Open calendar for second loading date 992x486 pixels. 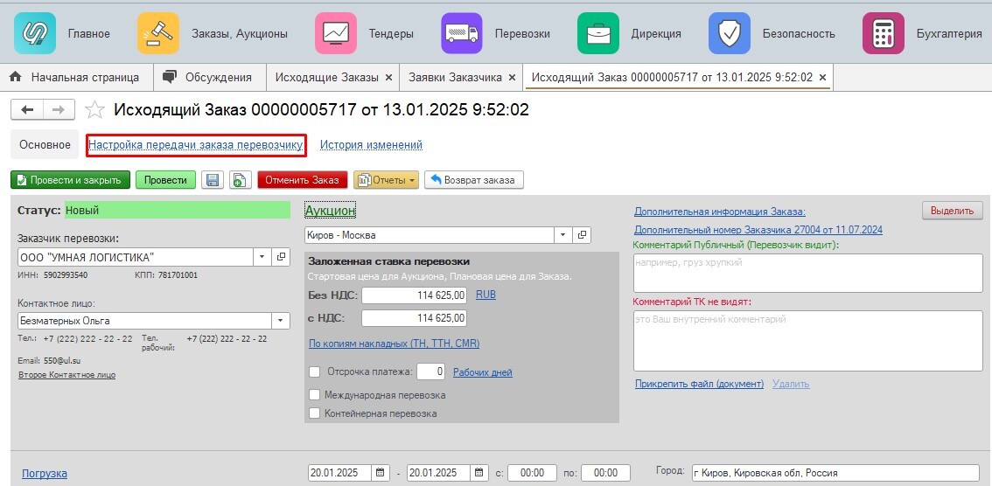tap(479, 473)
